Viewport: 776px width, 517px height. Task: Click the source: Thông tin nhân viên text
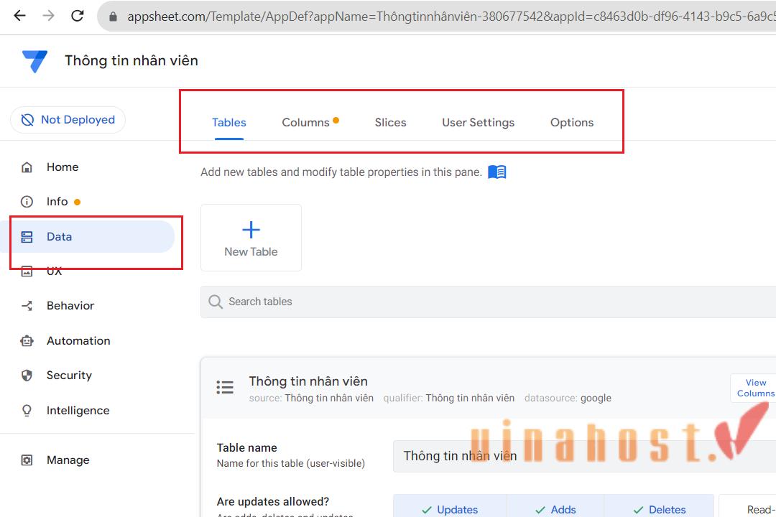311,399
